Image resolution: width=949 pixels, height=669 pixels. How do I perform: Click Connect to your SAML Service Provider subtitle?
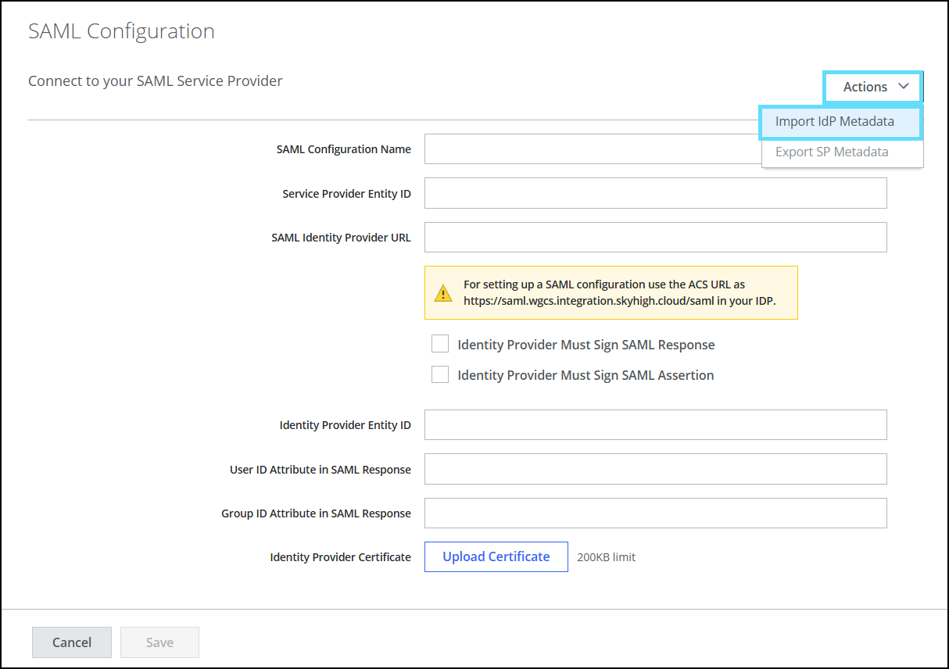tap(155, 80)
